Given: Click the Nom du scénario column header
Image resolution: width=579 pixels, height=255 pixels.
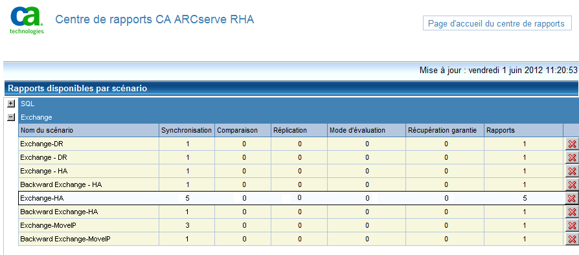Looking at the screenshot, I should coord(89,130).
